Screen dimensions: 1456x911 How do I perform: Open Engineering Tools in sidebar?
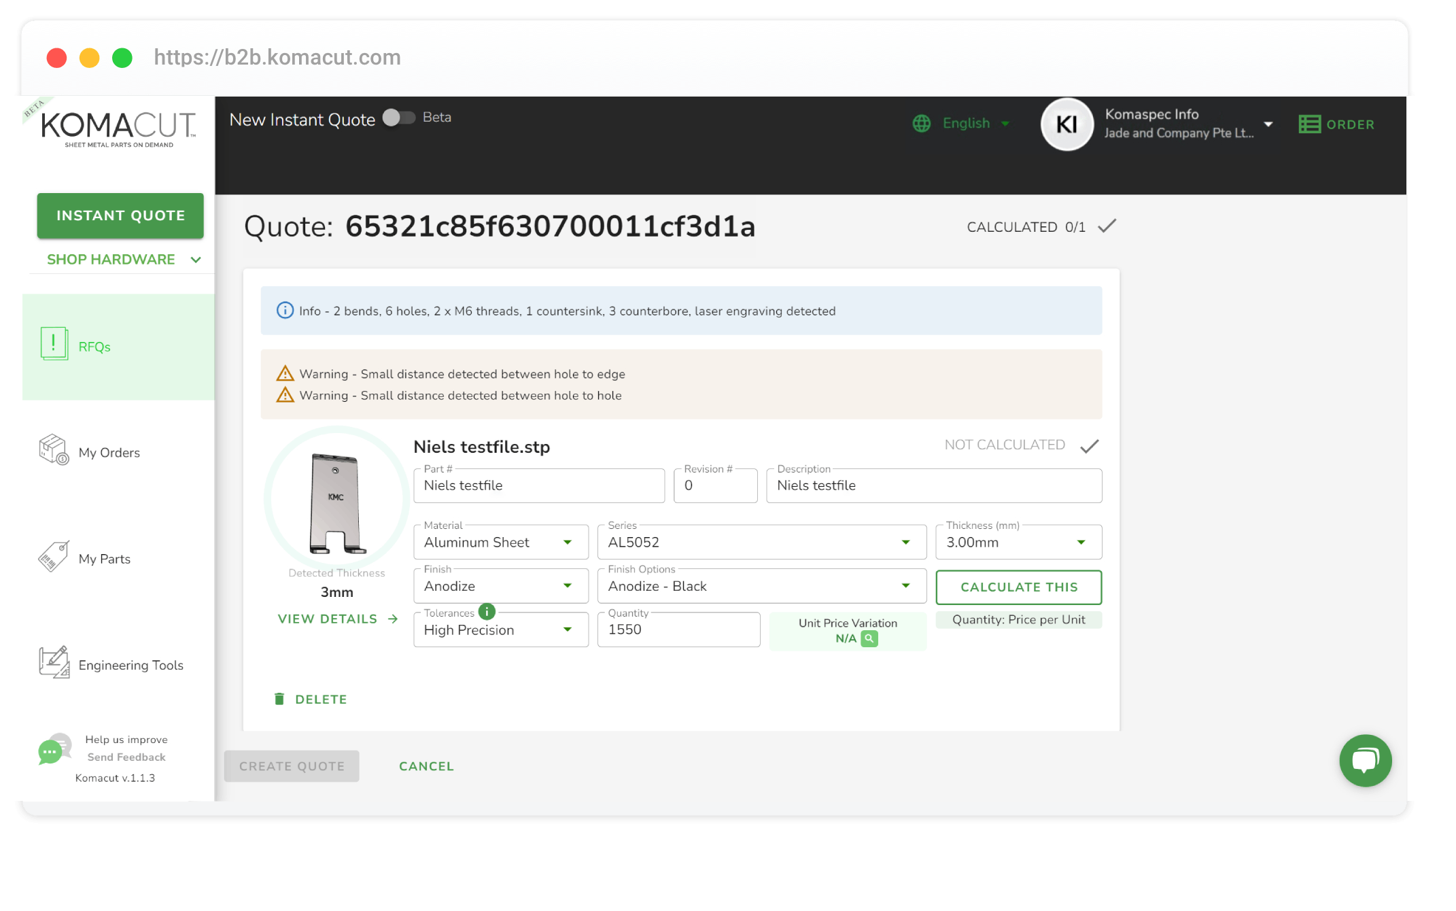point(131,665)
